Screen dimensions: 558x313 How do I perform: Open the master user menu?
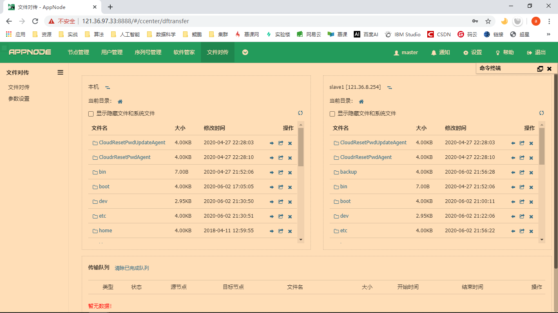point(406,52)
